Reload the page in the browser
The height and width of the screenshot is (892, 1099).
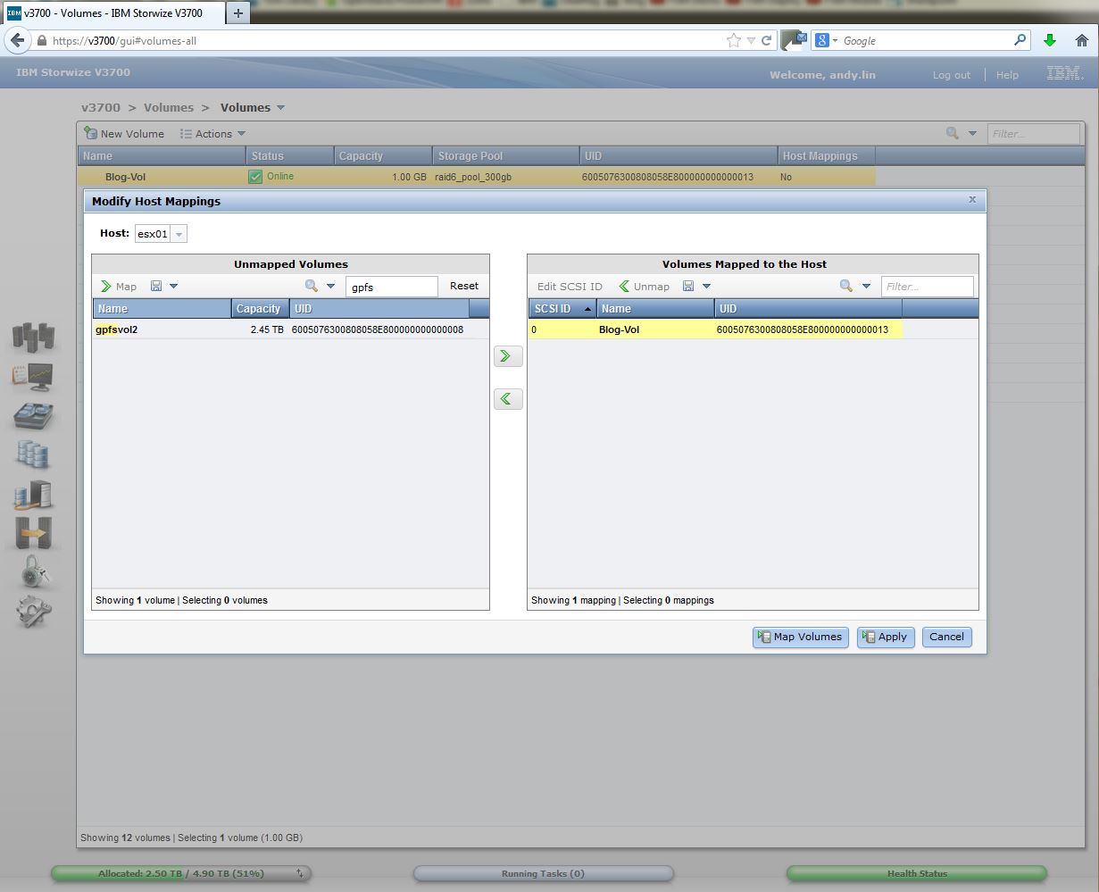coord(766,40)
